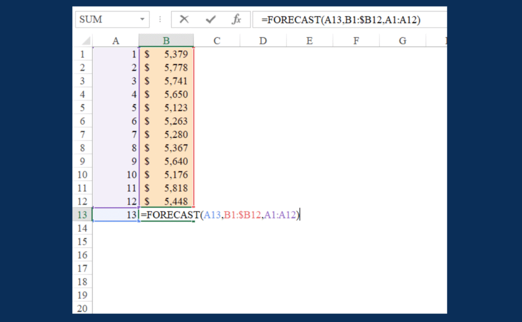Open the Name Box dropdown arrow
The image size is (522, 322).
pos(142,19)
